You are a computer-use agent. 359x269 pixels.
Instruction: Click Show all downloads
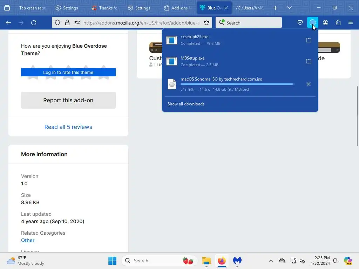click(x=186, y=104)
